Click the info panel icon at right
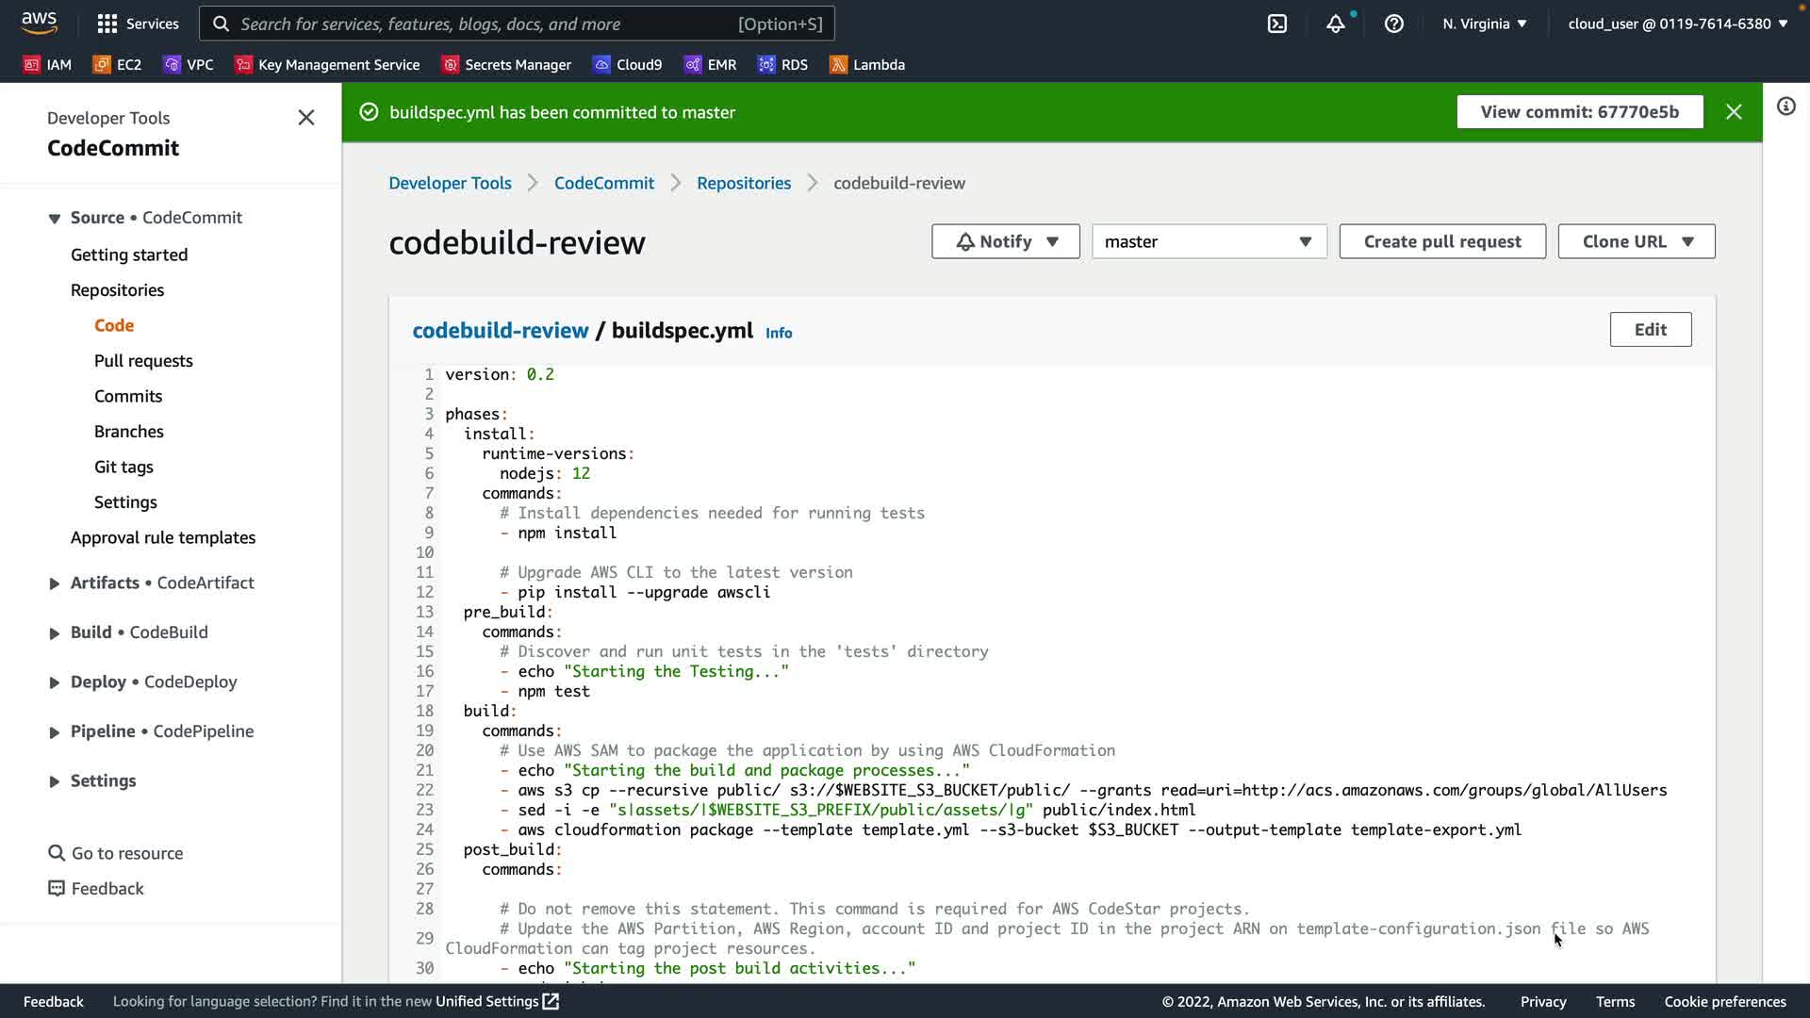Image resolution: width=1810 pixels, height=1018 pixels. (x=1785, y=107)
